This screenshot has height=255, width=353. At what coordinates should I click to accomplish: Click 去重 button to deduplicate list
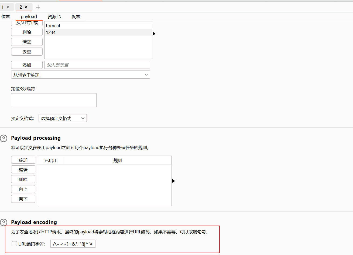(27, 52)
